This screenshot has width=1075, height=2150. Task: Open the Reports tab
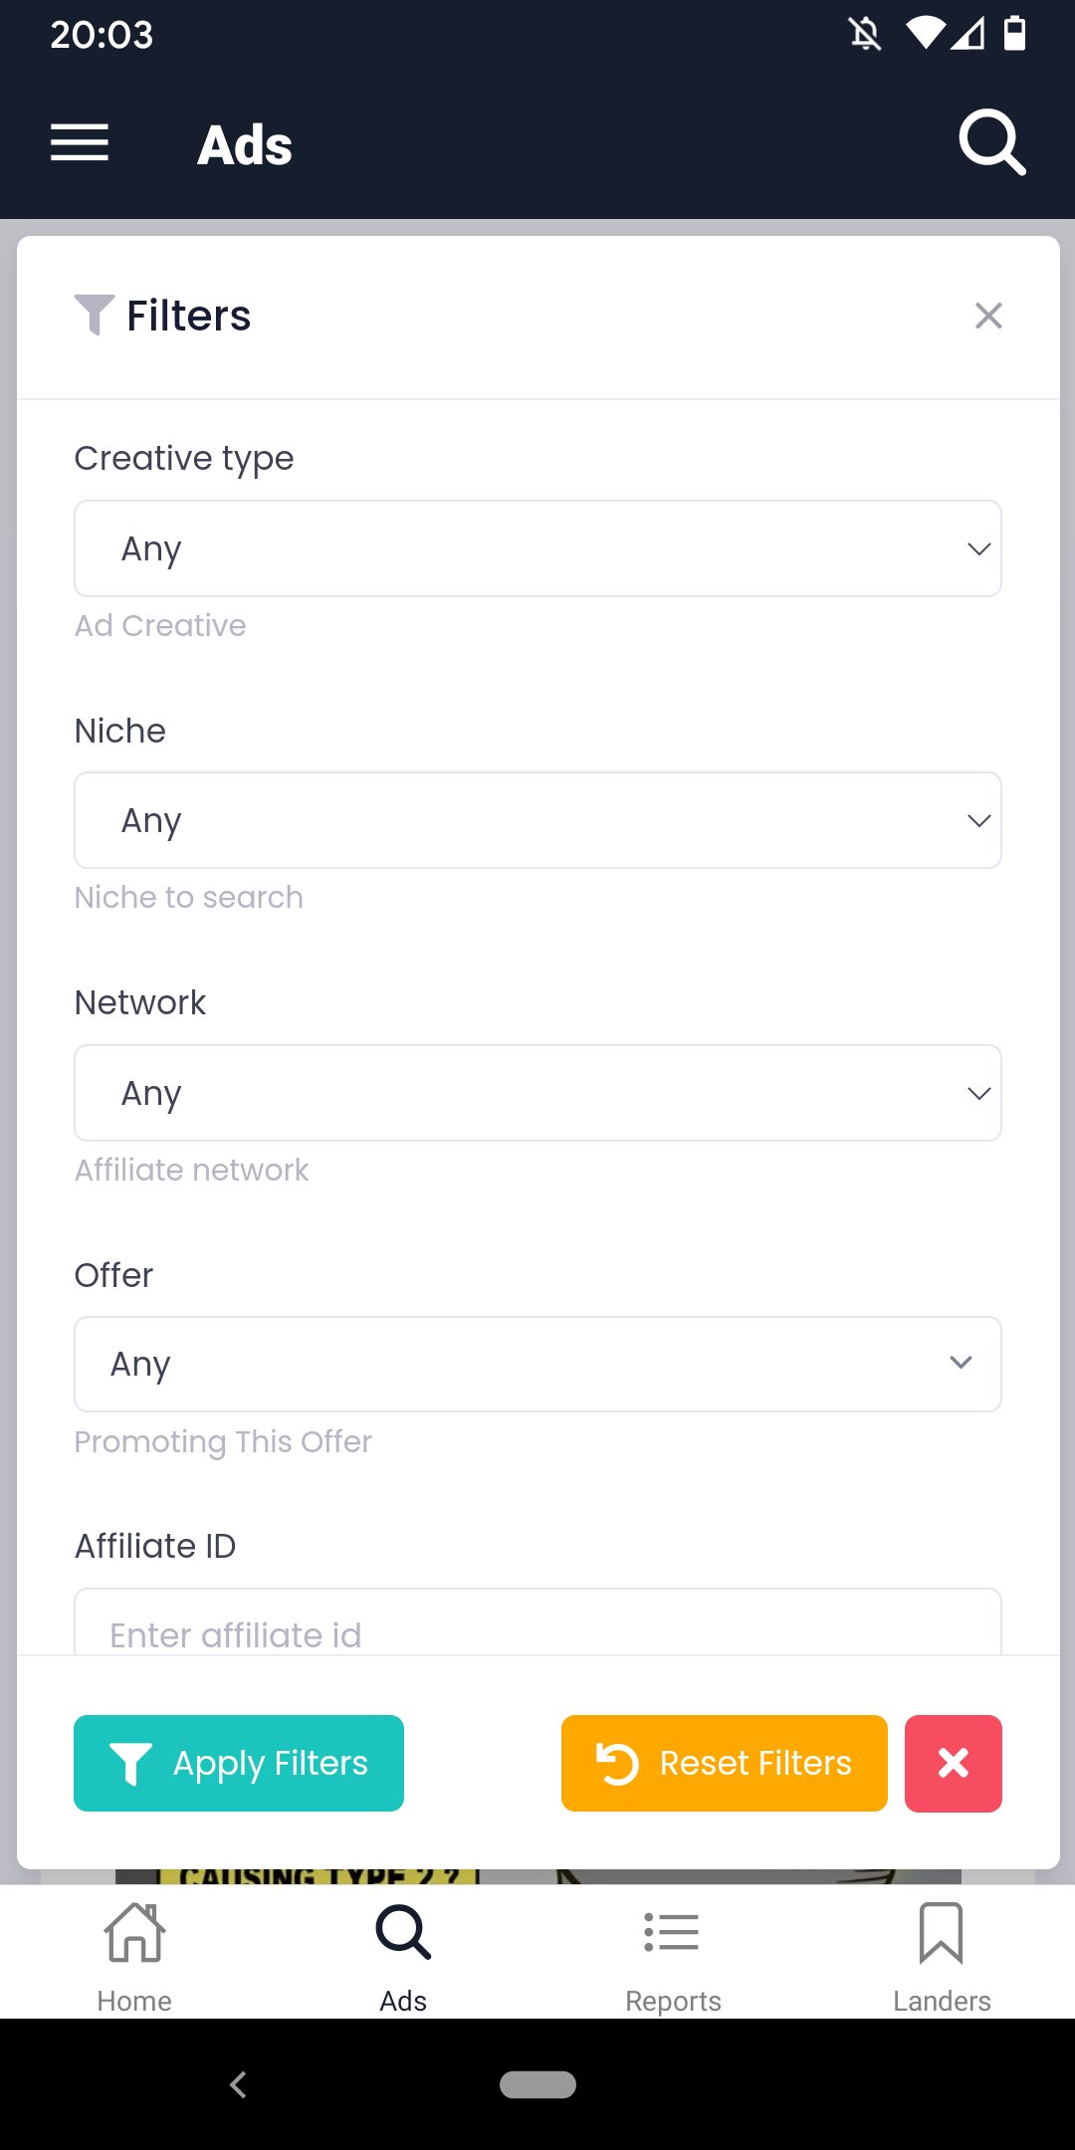[x=673, y=1956]
